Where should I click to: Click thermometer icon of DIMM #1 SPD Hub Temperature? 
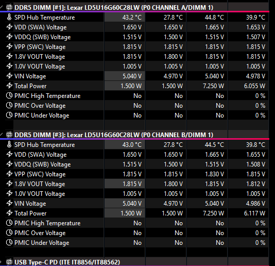coord(9,17)
